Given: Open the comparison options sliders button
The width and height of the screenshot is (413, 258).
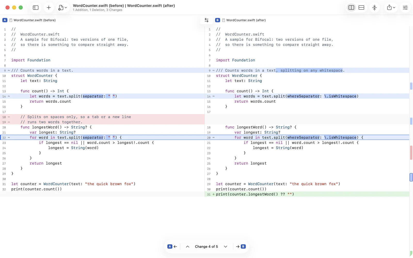Looking at the screenshot, I should (x=405, y=8).
